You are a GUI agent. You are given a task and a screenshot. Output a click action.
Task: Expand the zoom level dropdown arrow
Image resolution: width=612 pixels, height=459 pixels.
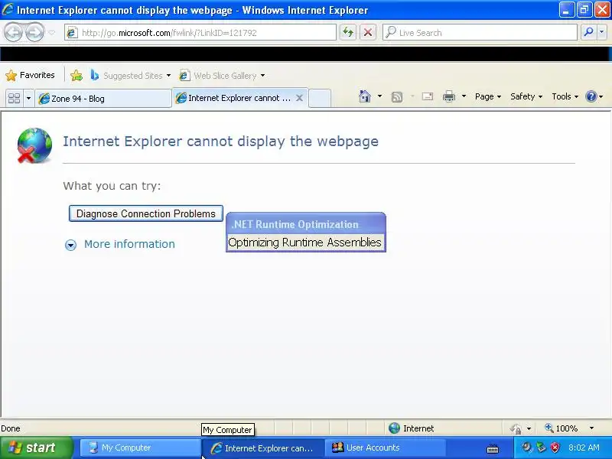click(591, 428)
